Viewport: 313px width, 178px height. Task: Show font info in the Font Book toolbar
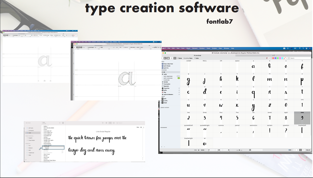click(114, 123)
